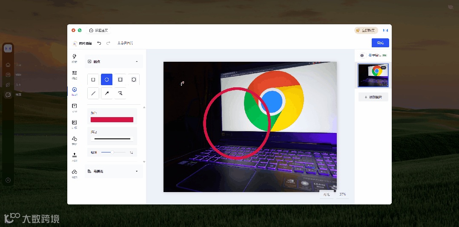Click the untitled image title text

pyautogui.click(x=125, y=43)
